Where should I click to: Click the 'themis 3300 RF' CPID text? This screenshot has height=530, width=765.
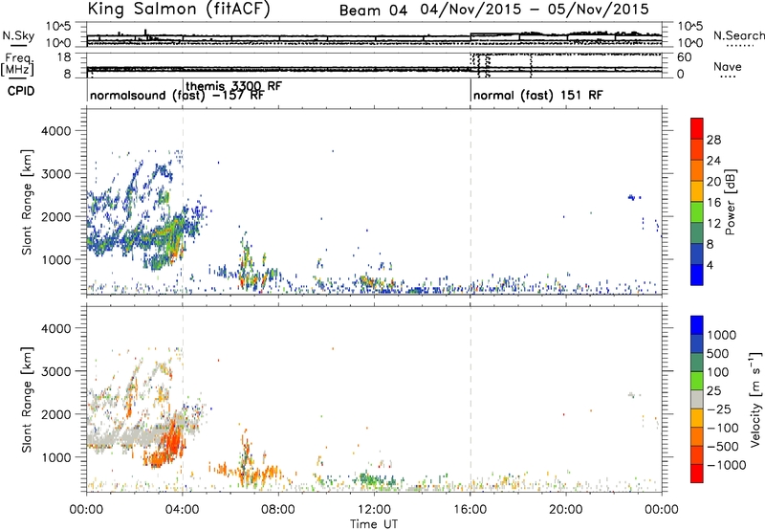point(233,86)
